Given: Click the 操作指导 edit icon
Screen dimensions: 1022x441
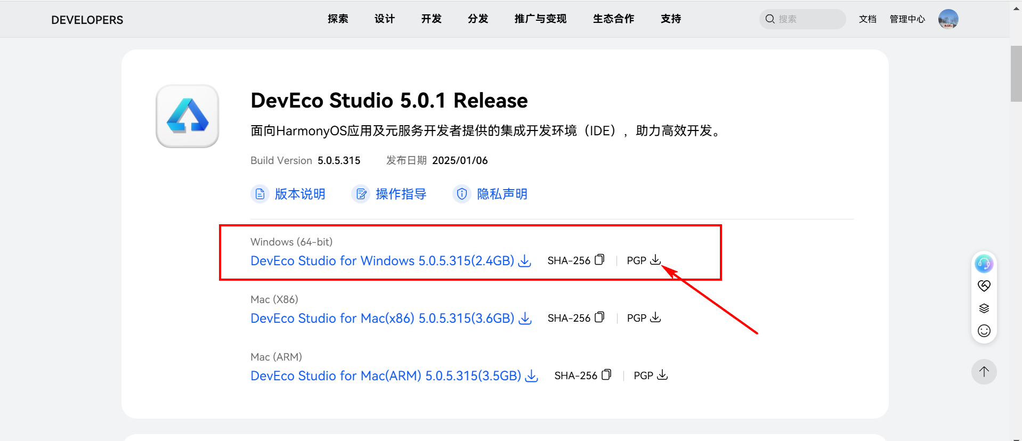Looking at the screenshot, I should pos(361,194).
